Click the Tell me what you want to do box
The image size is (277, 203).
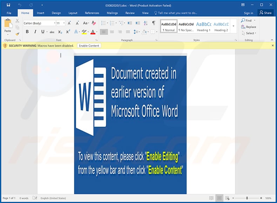click(x=176, y=13)
